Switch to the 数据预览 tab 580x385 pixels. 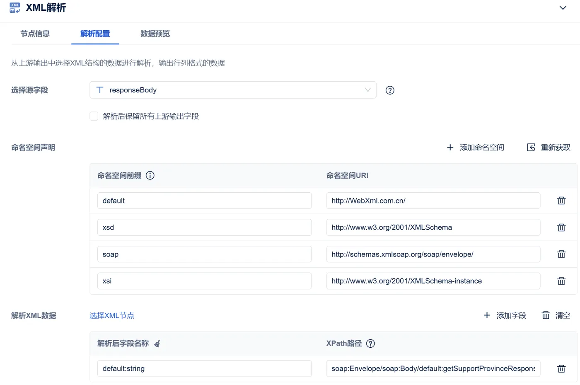click(x=155, y=34)
